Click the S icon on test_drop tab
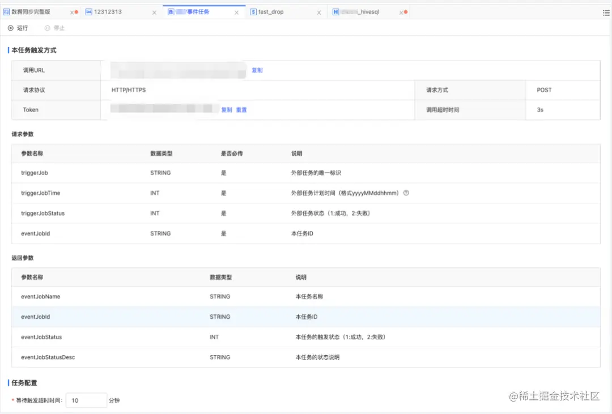Image resolution: width=612 pixels, height=414 pixels. click(253, 12)
